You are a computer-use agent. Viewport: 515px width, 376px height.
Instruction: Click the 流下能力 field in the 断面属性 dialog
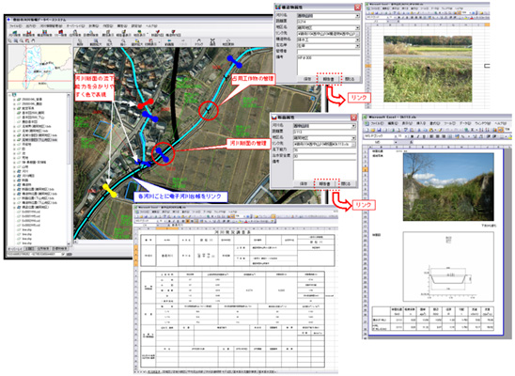pos(324,149)
